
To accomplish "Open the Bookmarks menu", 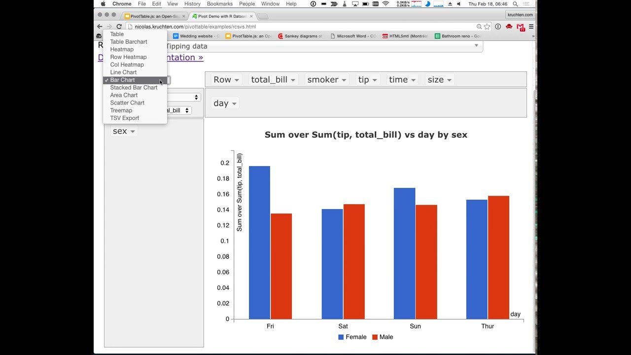I will 220,4.
